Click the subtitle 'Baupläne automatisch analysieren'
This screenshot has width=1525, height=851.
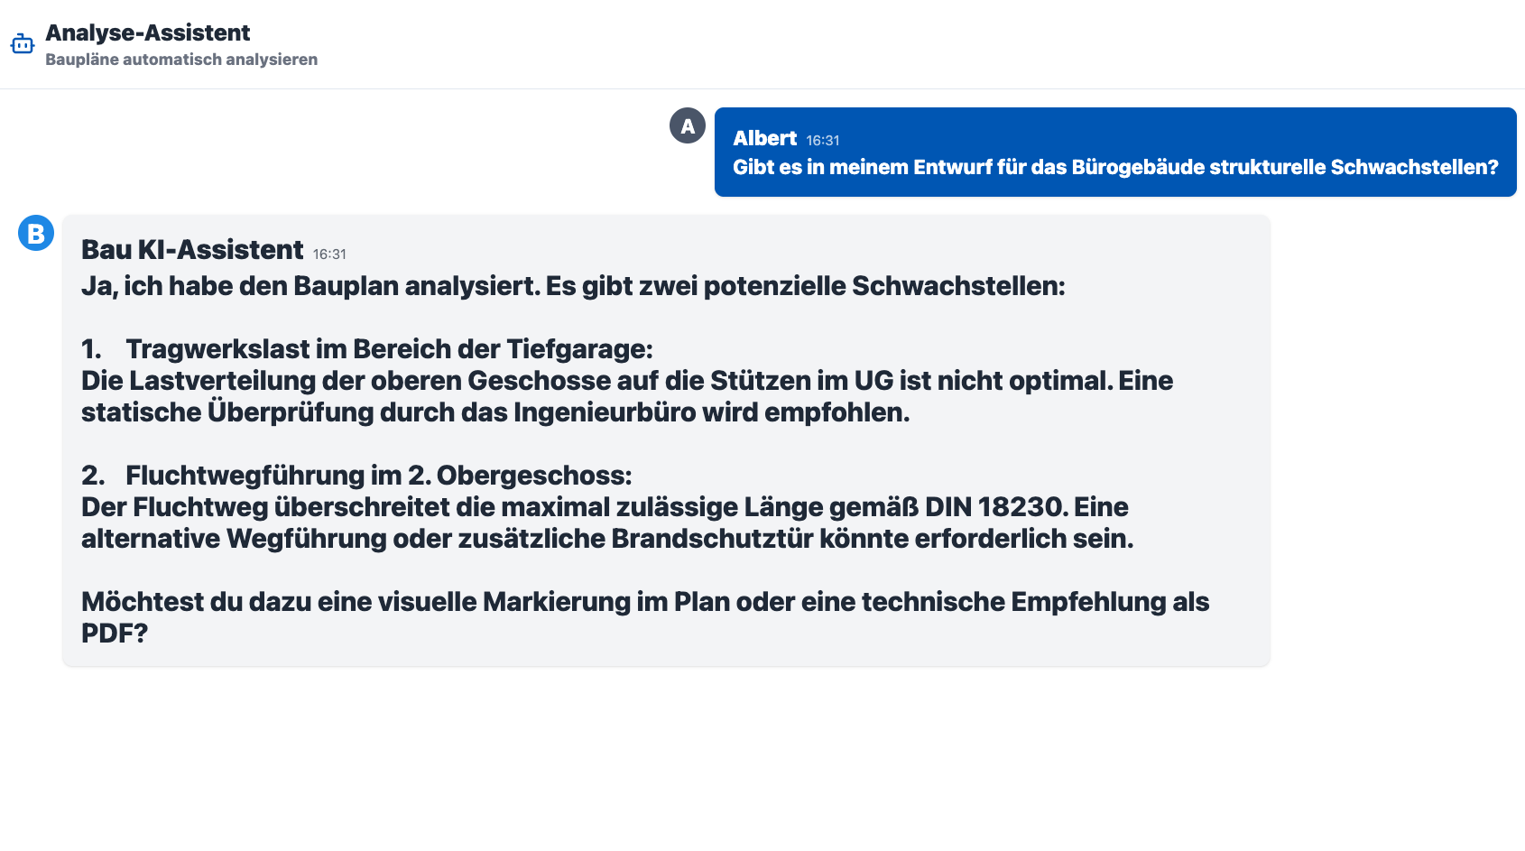click(181, 60)
